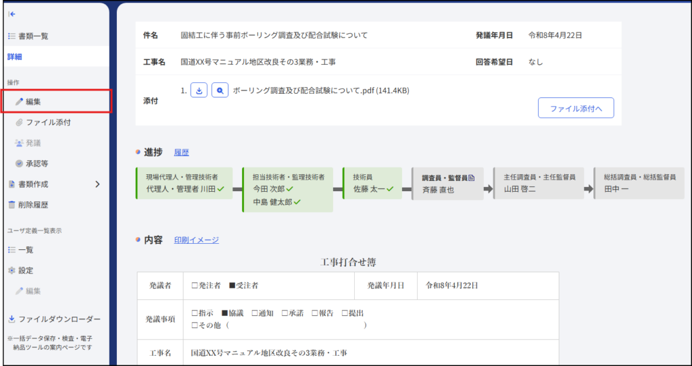Click the 回答希望日 value なし
Screen dimensions: 692x366
coord(536,62)
